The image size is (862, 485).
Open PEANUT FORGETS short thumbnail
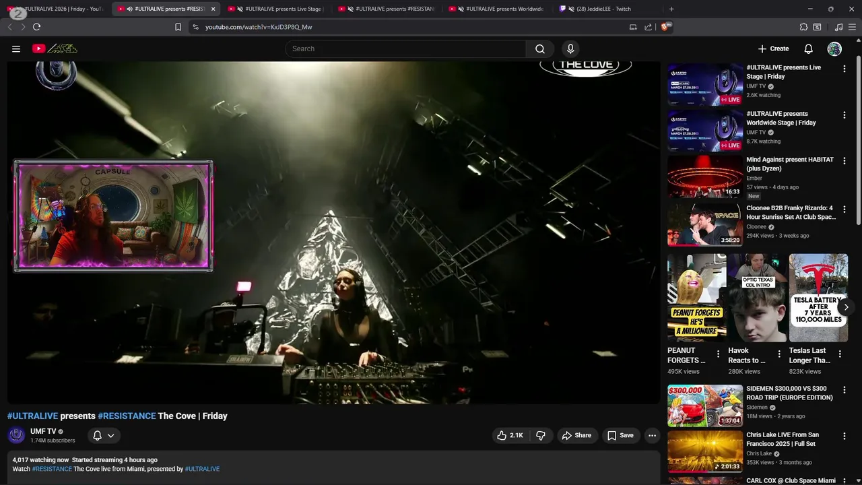click(x=697, y=298)
